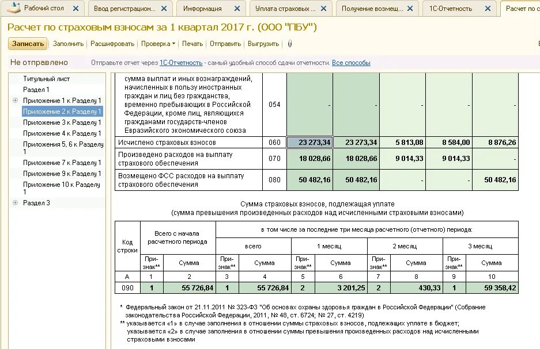
Task: Select Приложение 3 к Разделу 1
Action: coord(62,122)
